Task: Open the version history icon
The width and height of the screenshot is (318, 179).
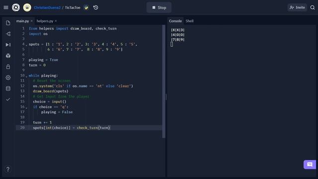Action: coord(96,7)
